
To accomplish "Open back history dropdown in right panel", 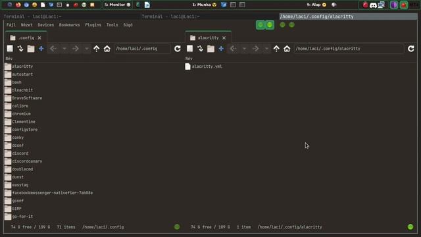I will click(x=244, y=49).
